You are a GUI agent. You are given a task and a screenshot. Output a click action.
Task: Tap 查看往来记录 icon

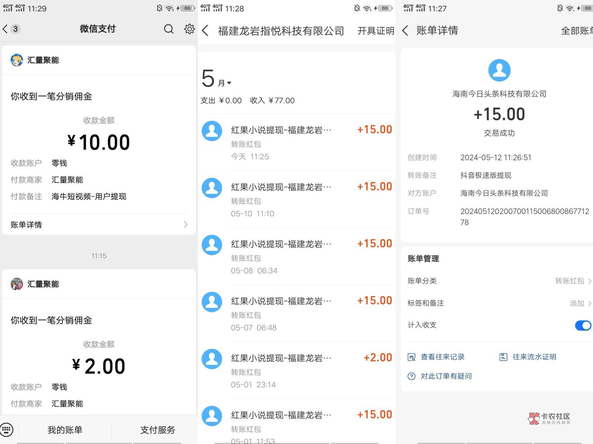click(x=411, y=357)
